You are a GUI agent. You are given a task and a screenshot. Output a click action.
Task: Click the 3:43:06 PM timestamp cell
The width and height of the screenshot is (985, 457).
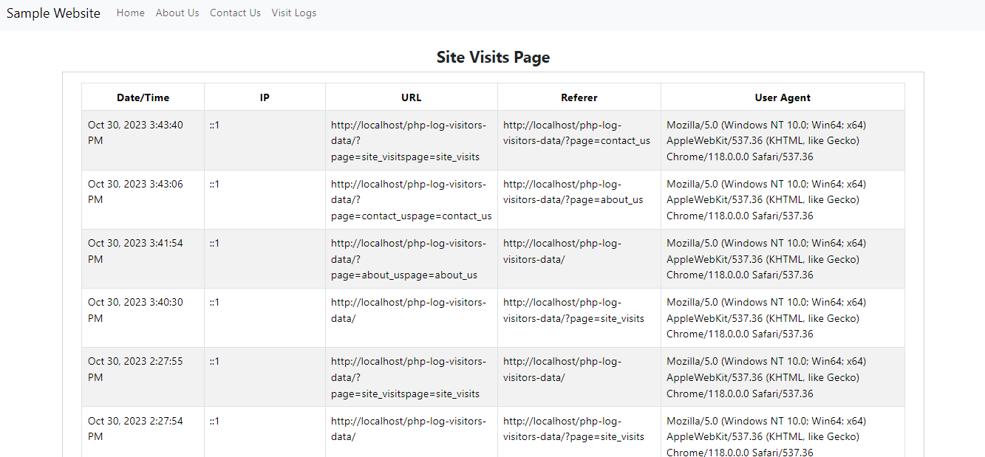pos(135,192)
